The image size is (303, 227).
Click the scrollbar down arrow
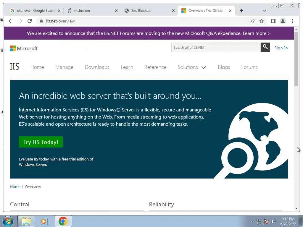(x=296, y=208)
